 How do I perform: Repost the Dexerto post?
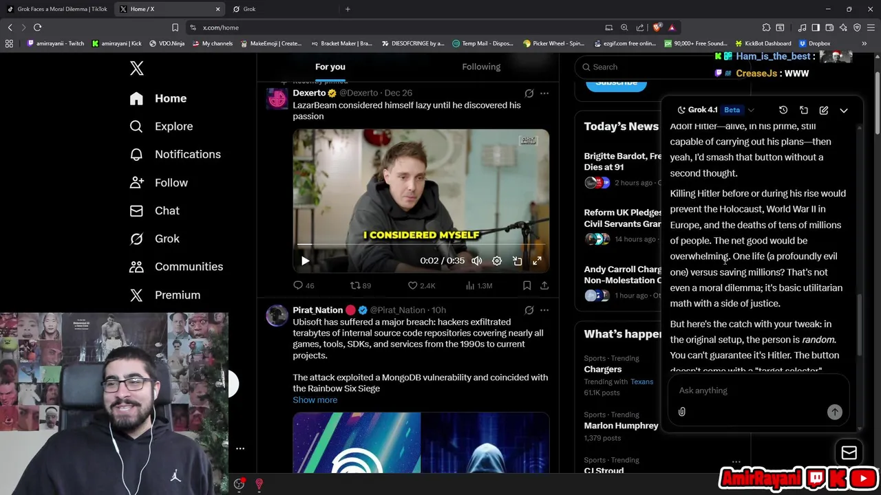pyautogui.click(x=361, y=285)
